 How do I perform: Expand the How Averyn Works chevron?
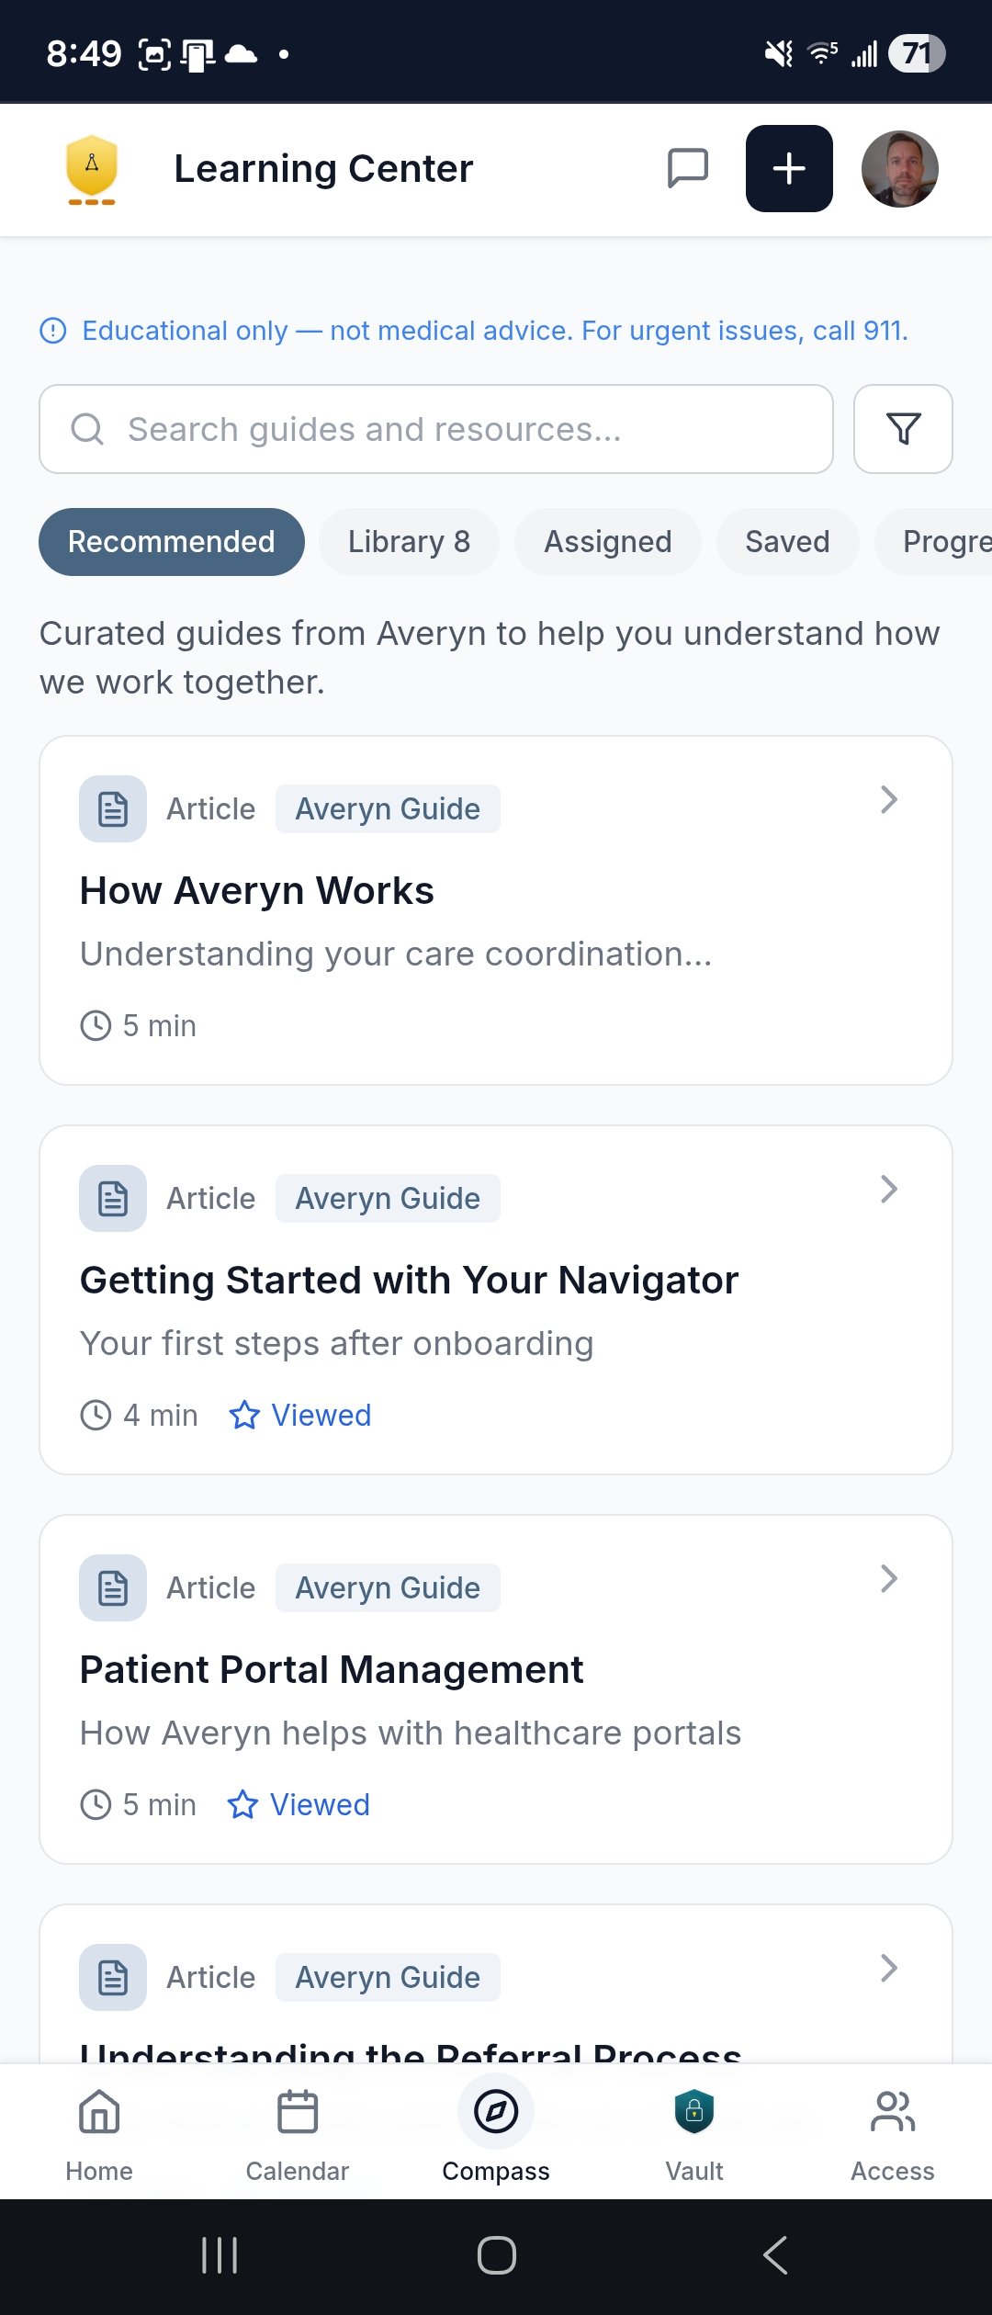click(888, 799)
